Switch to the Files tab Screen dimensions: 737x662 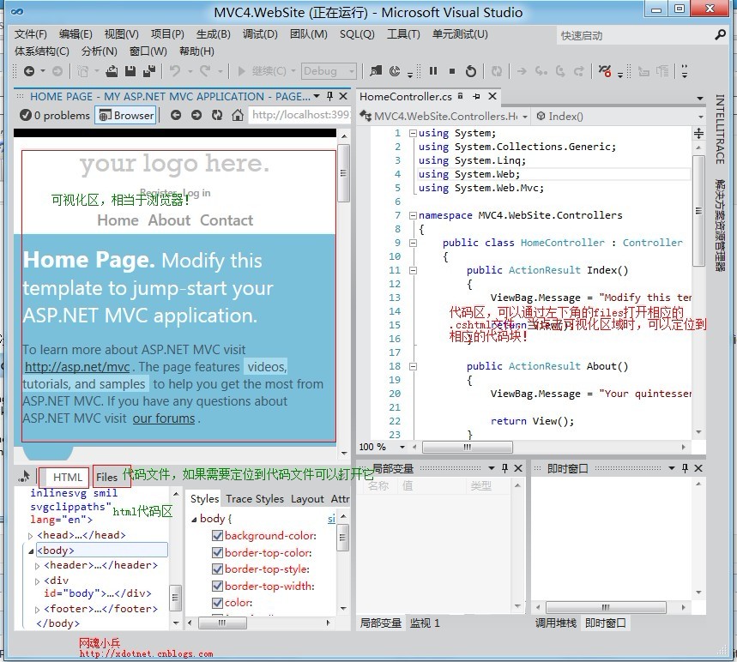tap(106, 477)
